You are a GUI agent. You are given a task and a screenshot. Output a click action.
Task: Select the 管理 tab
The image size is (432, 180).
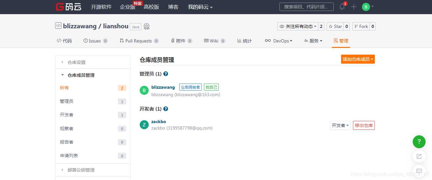[x=341, y=41]
